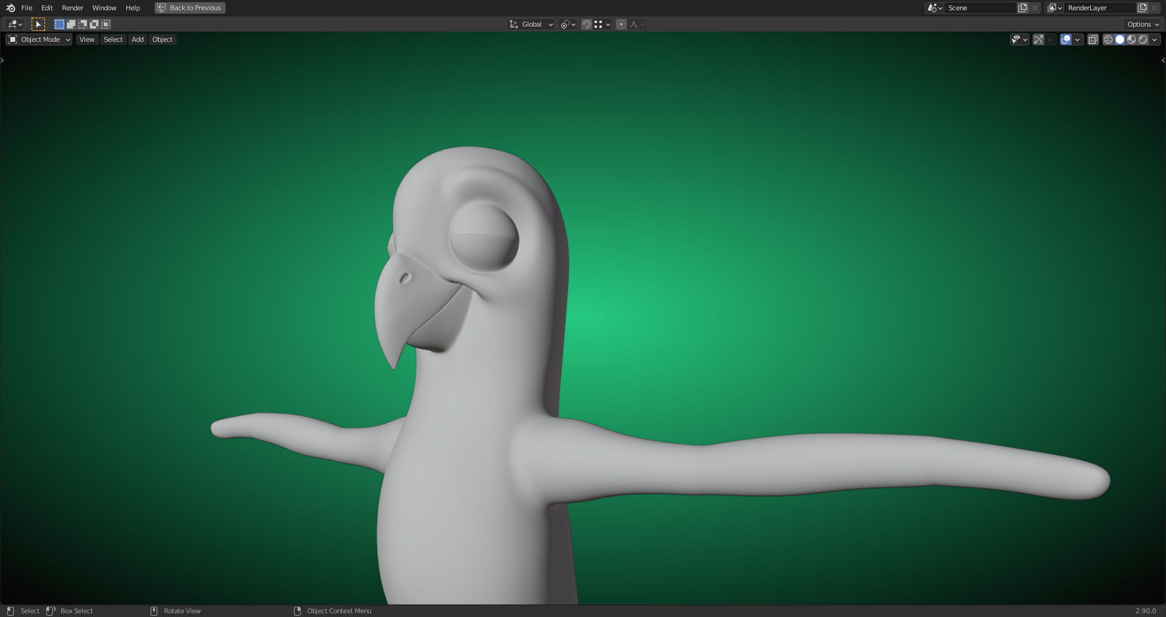Toggle viewport gizmos display
The height and width of the screenshot is (617, 1166).
pyautogui.click(x=1038, y=39)
